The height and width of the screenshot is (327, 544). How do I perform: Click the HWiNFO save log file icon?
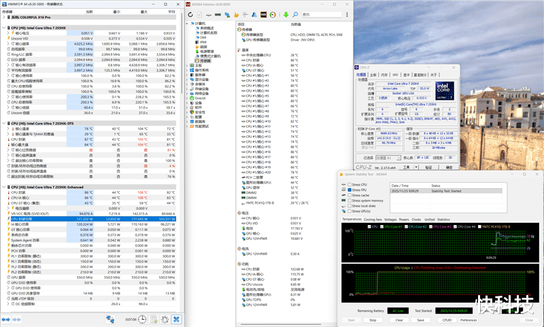153,320
